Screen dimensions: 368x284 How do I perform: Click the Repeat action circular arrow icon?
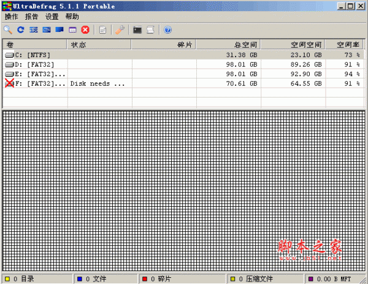[x=21, y=30]
